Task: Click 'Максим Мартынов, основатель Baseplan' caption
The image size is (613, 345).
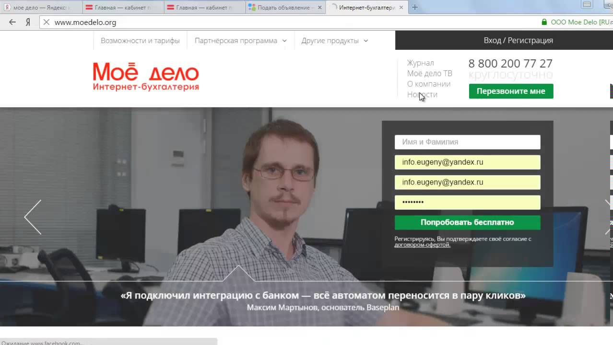Action: click(323, 308)
